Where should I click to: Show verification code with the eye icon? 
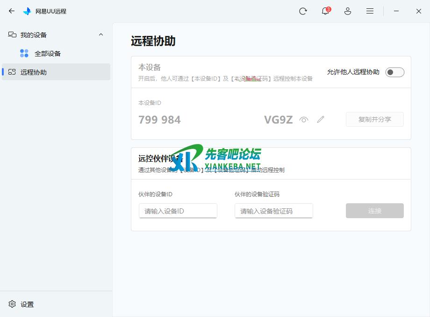coord(304,119)
